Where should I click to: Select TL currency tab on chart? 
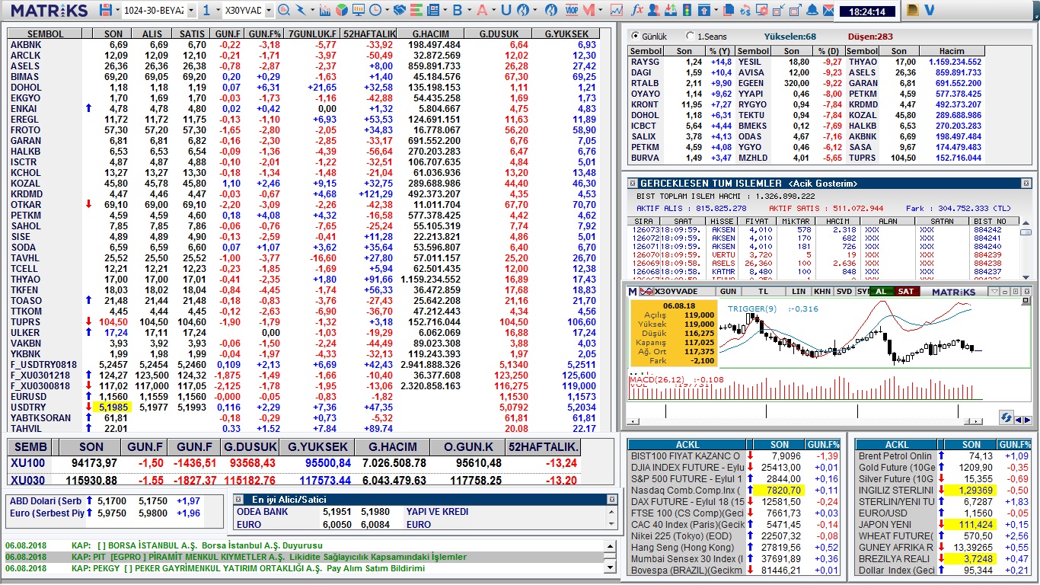tap(763, 292)
